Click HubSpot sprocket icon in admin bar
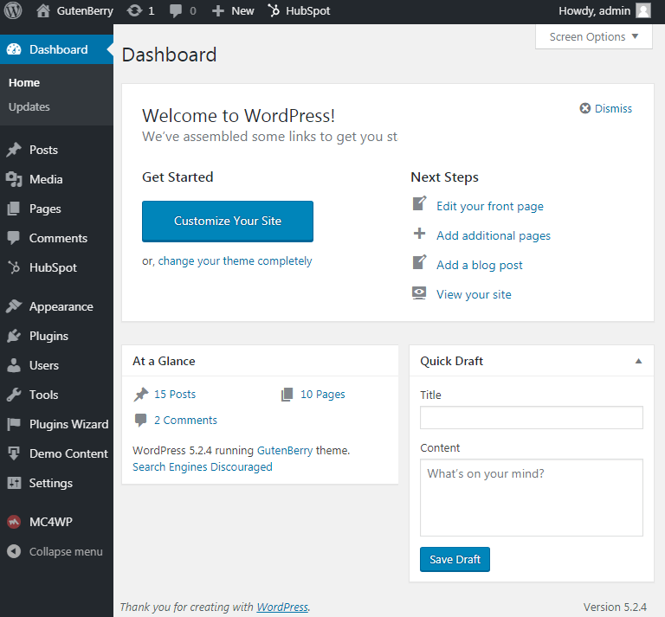Image resolution: width=665 pixels, height=617 pixels. (x=274, y=10)
